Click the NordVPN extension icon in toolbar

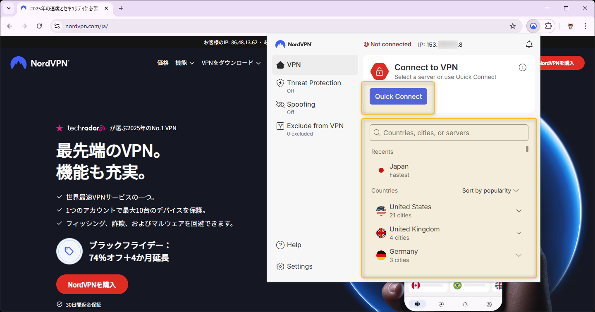[533, 26]
